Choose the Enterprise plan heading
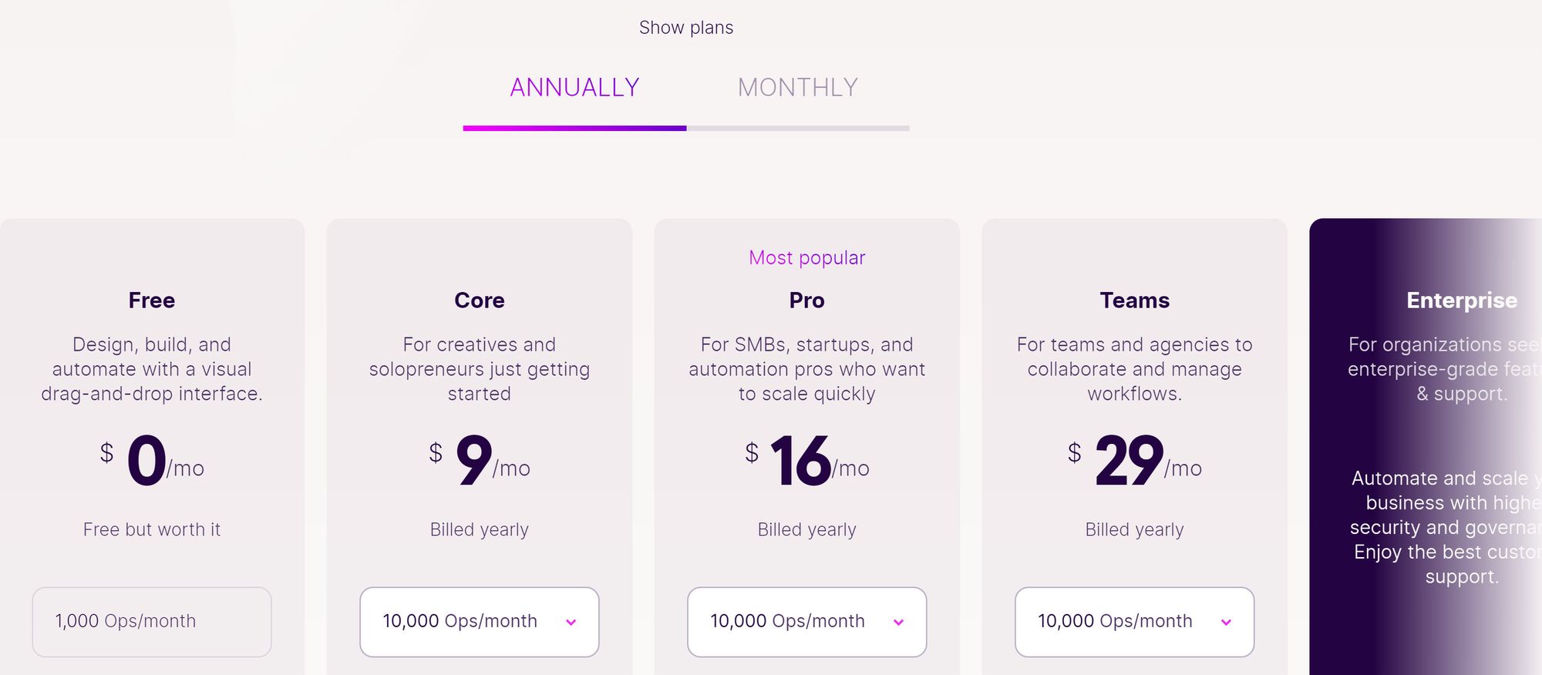The image size is (1542, 675). coord(1461,301)
